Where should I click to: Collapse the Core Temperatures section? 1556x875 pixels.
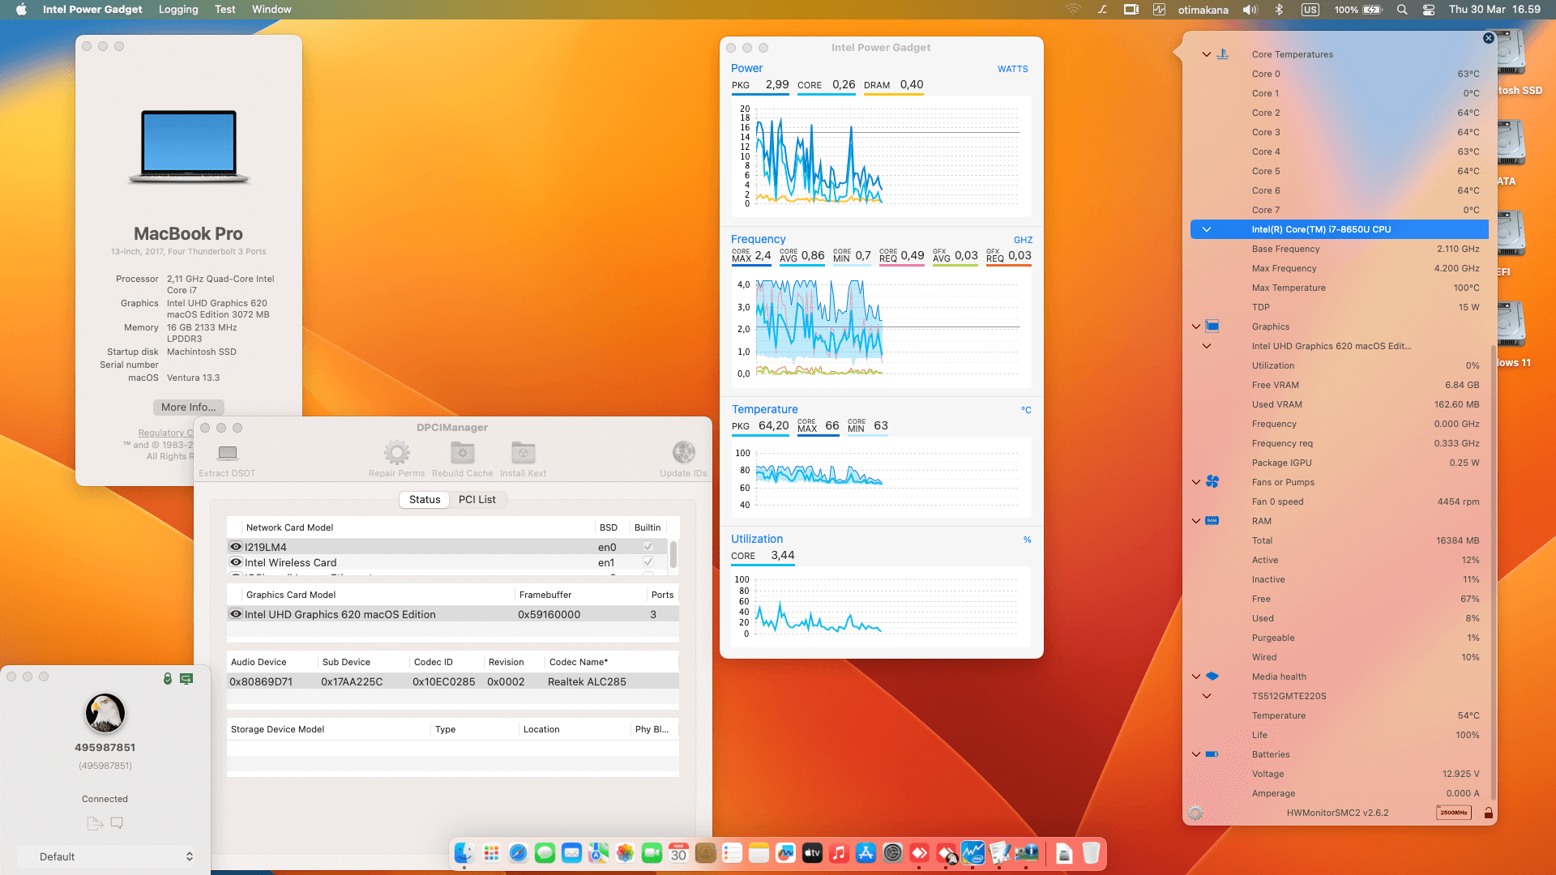pyautogui.click(x=1207, y=54)
